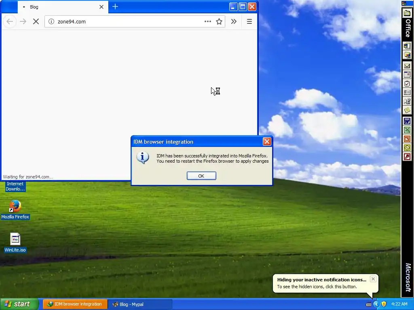Open the browser hamburger menu

point(249,22)
